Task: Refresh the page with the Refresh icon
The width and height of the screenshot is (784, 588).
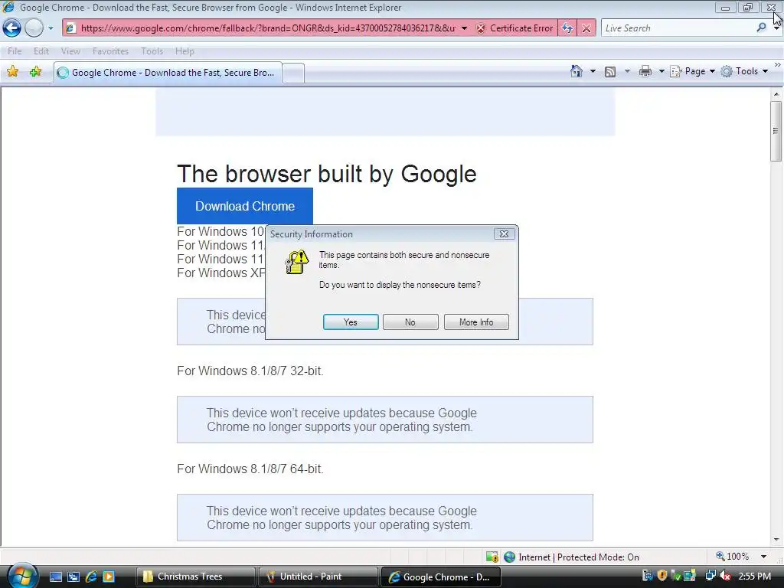Action: click(567, 28)
